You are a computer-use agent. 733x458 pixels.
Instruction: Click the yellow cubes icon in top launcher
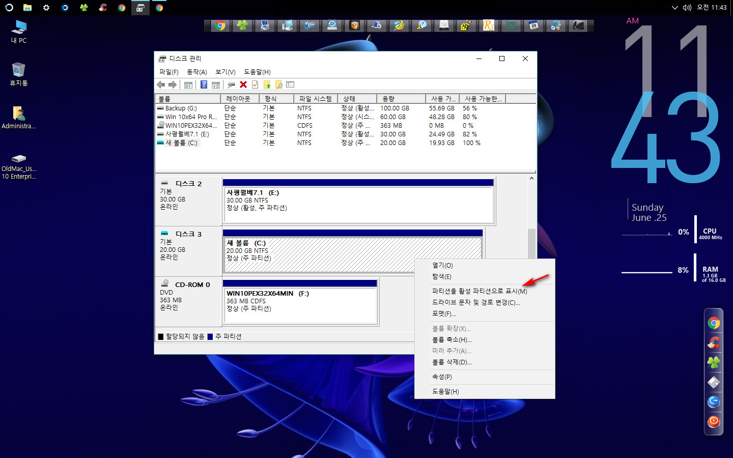pos(466,25)
